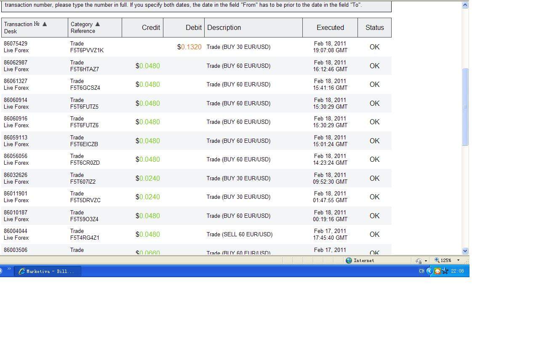Image resolution: width=539 pixels, height=337 pixels.
Task: Sort by the Category column arrow
Action: click(x=98, y=24)
